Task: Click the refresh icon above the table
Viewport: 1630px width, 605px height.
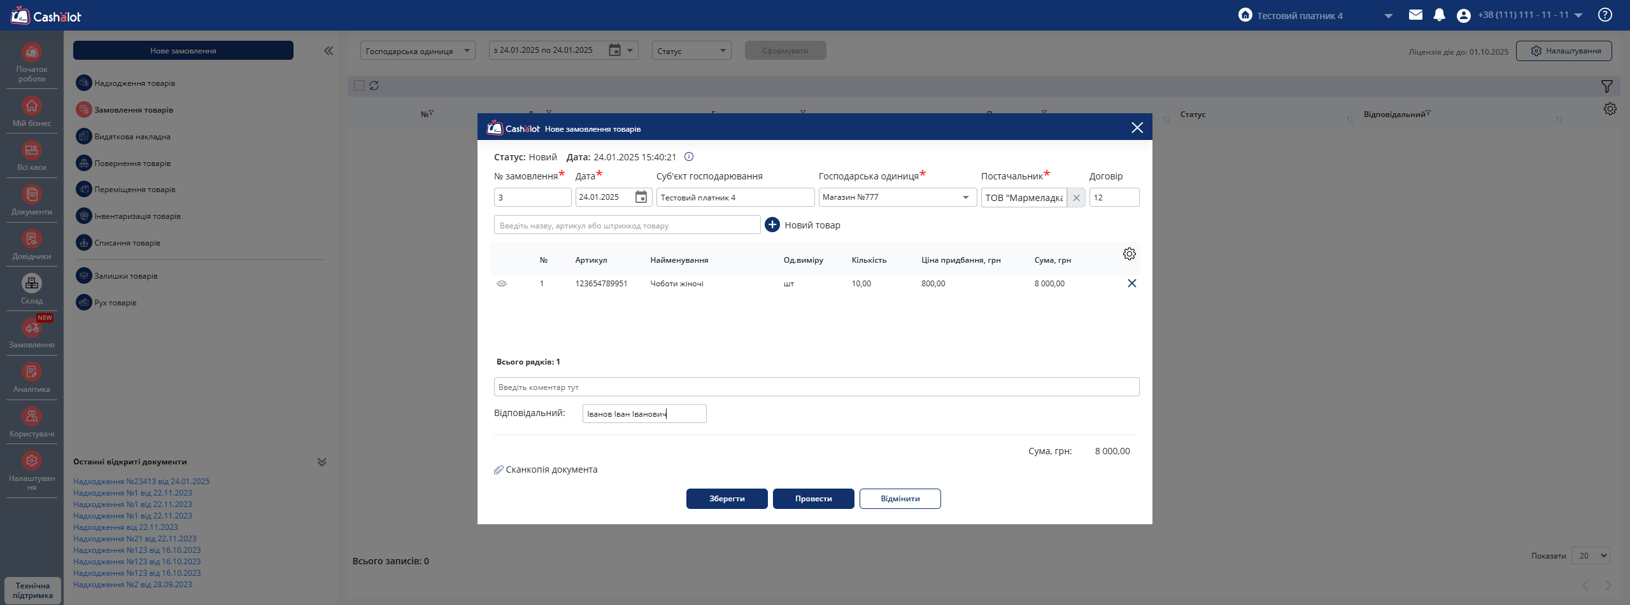Action: (x=374, y=85)
